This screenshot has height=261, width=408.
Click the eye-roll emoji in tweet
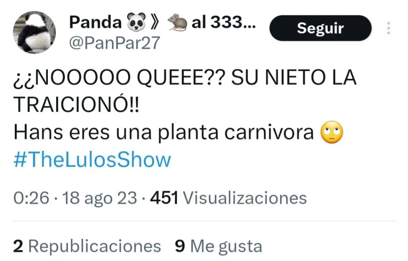332,132
